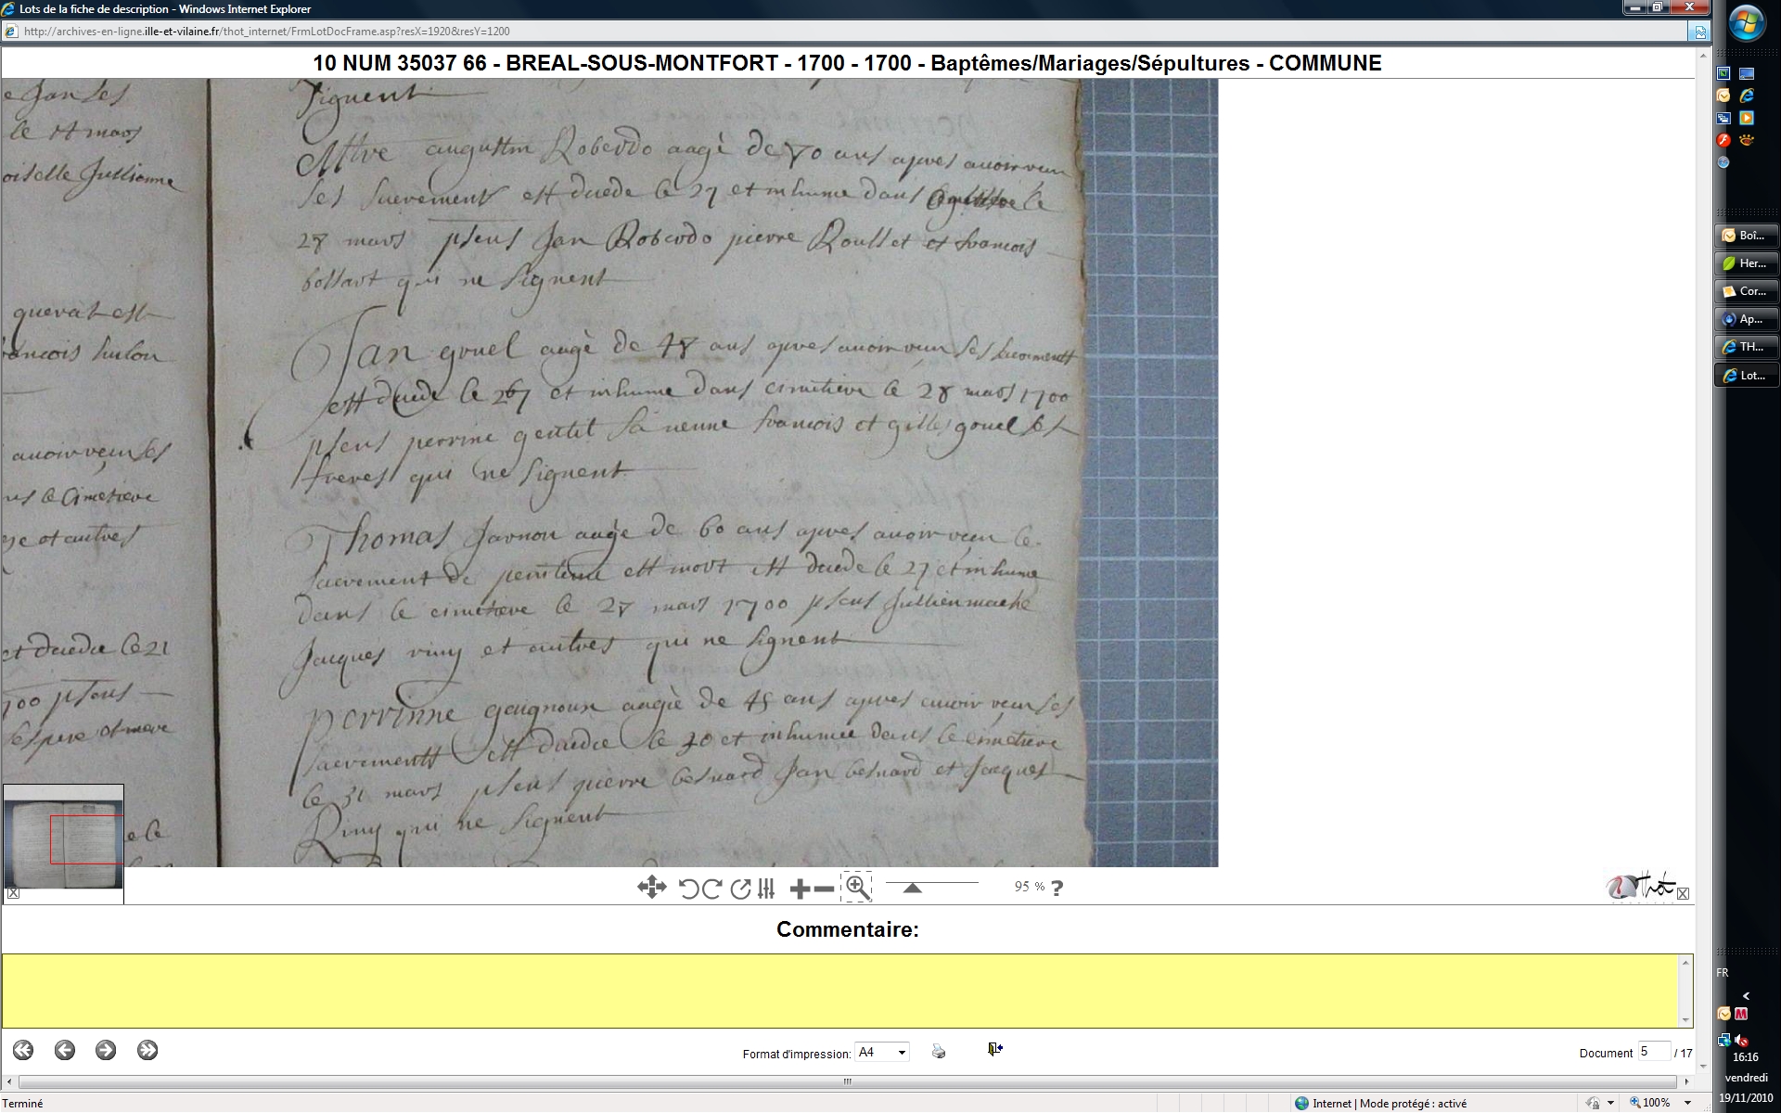Switch to the 'Her...' taskbar window
Viewport: 1781px width, 1113px height.
click(x=1746, y=263)
